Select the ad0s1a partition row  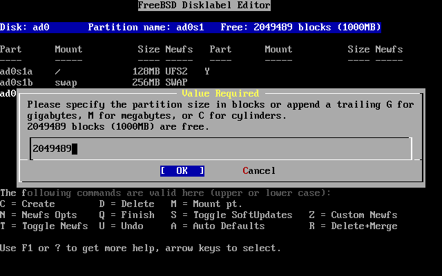point(105,72)
